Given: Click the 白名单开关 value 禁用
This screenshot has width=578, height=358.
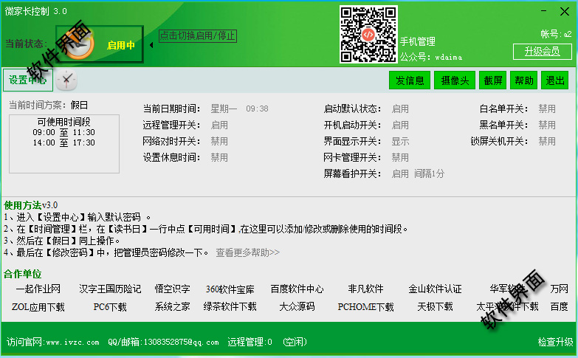Looking at the screenshot, I should [x=547, y=109].
